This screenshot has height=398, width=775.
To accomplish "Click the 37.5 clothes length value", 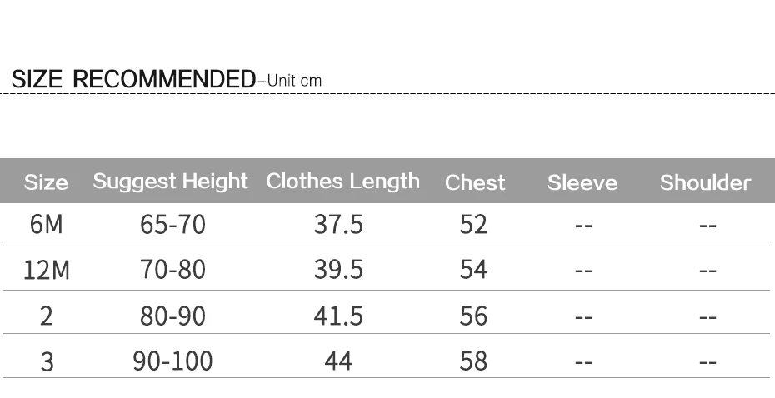I will point(338,224).
